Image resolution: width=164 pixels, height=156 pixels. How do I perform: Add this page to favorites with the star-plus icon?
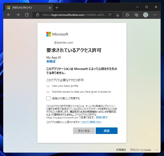pyautogui.click(x=117, y=15)
